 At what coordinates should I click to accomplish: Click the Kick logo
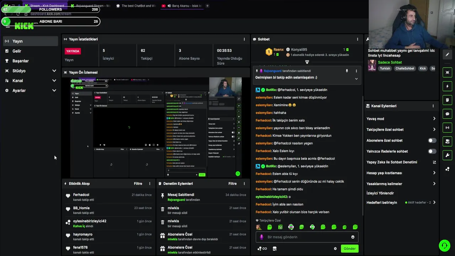[x=24, y=26]
